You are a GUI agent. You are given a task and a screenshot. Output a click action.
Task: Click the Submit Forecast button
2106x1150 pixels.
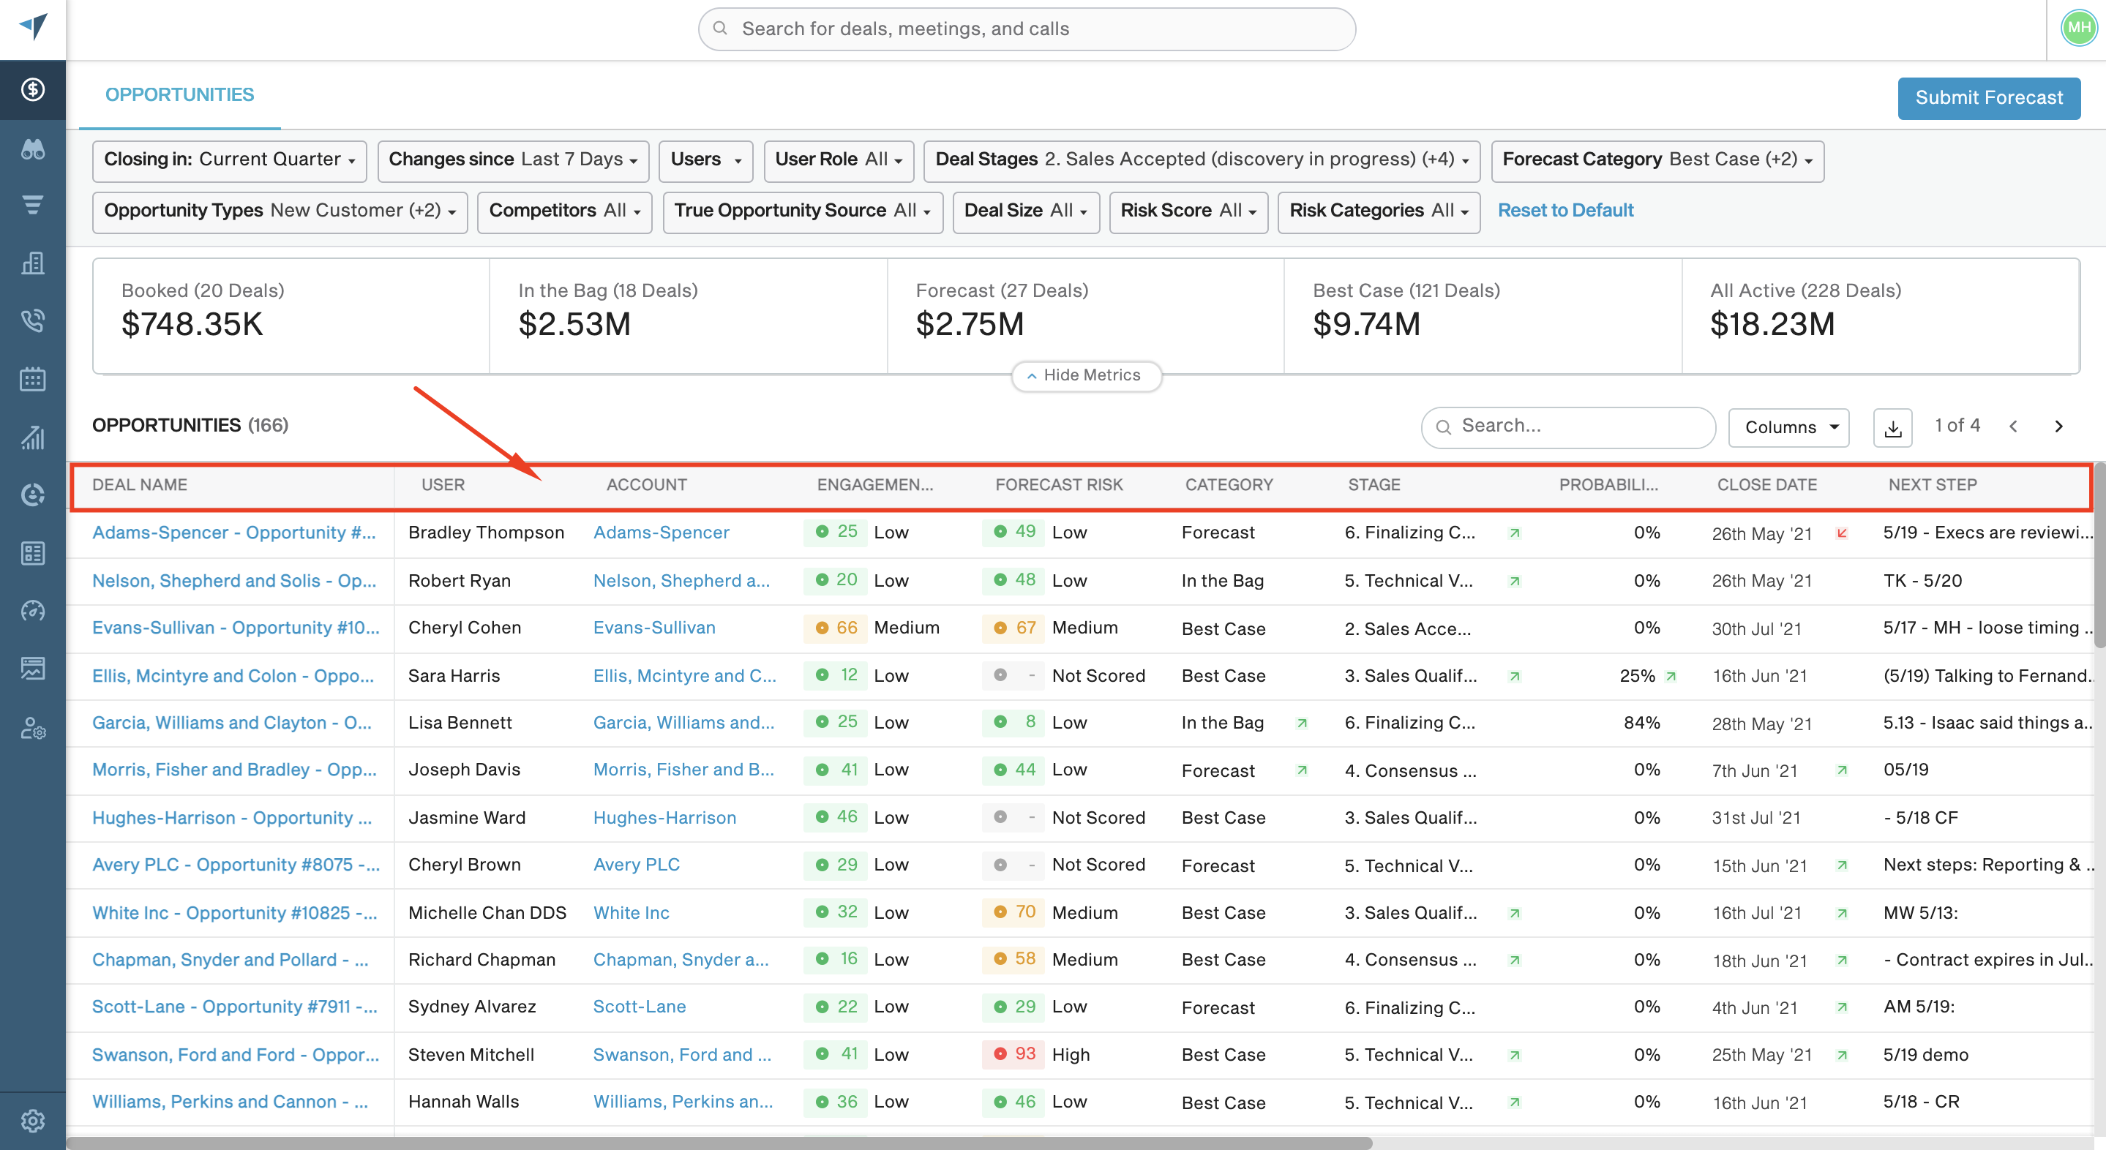coord(1988,98)
